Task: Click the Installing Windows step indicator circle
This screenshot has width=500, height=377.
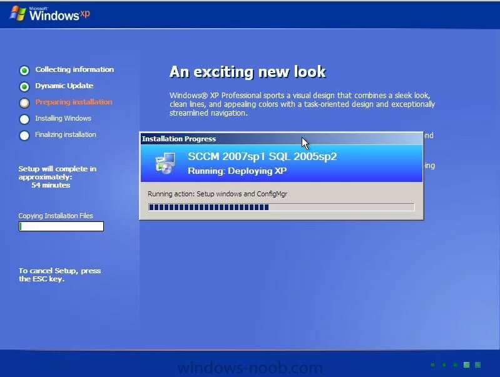Action: pos(24,119)
